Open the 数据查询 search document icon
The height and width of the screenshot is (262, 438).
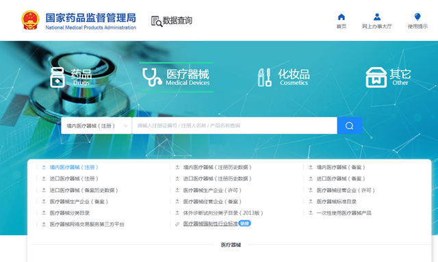pos(157,21)
